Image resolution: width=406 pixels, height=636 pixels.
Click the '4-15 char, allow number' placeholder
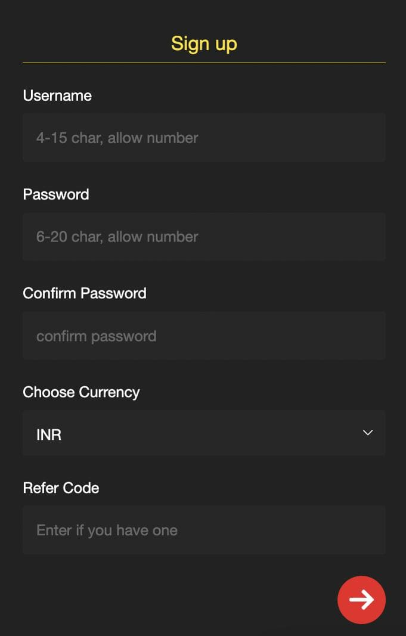pos(117,138)
